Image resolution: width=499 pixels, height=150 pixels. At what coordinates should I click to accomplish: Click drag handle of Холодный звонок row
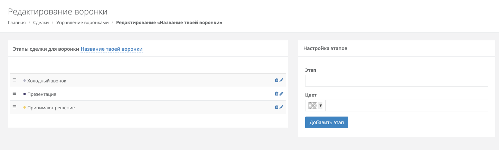click(x=15, y=80)
